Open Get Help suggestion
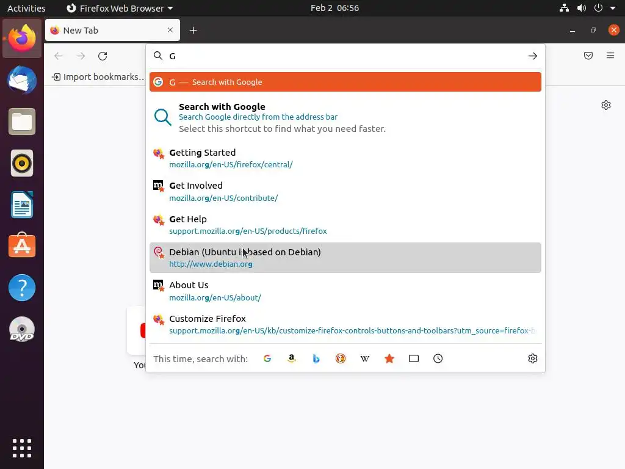The height and width of the screenshot is (469, 625). [345, 225]
